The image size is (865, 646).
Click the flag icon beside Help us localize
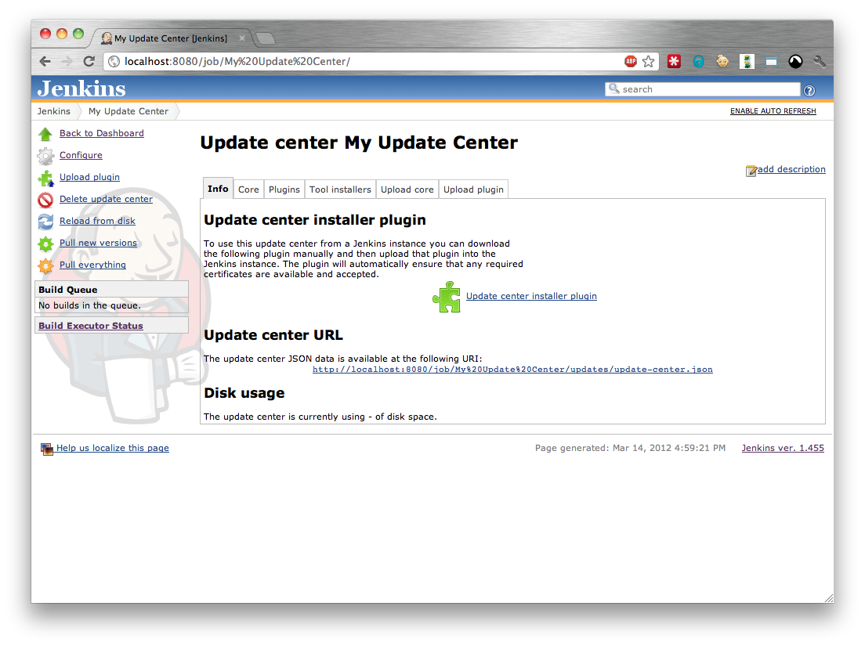coord(47,449)
